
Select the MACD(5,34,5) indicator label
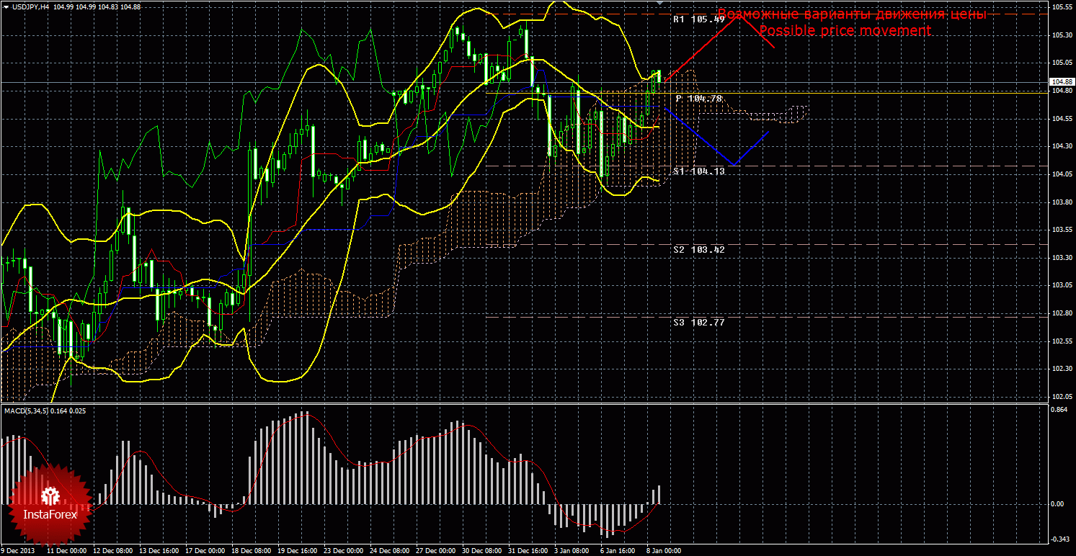26,411
